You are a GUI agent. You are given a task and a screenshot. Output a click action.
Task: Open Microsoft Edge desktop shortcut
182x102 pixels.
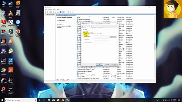(x=11, y=62)
